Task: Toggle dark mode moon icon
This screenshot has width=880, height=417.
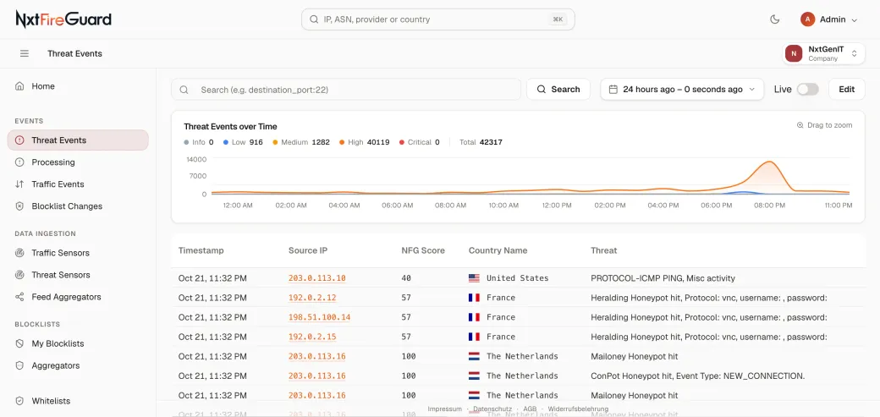Action: (x=774, y=19)
